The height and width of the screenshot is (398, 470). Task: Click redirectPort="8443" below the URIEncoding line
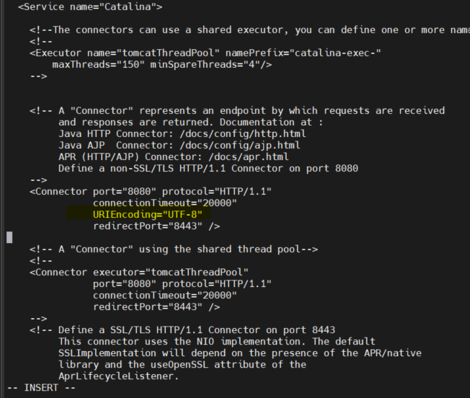click(x=148, y=226)
